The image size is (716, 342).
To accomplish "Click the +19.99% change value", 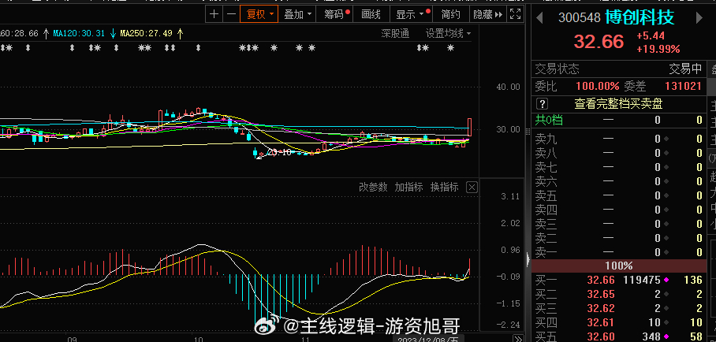I will point(658,49).
